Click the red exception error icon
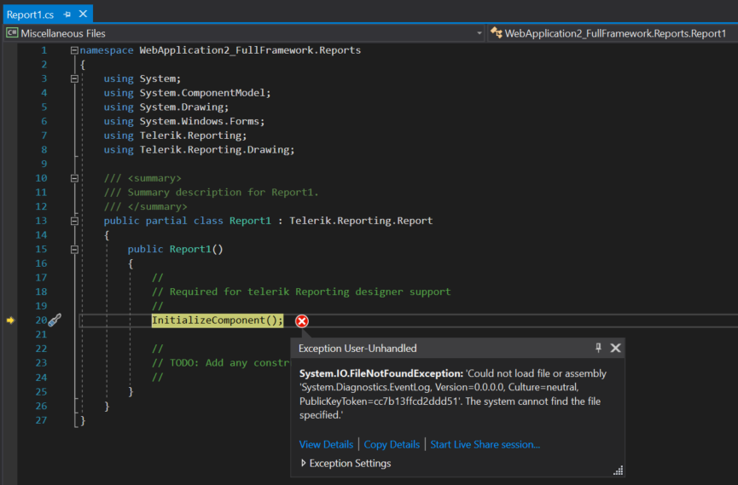This screenshot has width=738, height=485. click(301, 320)
